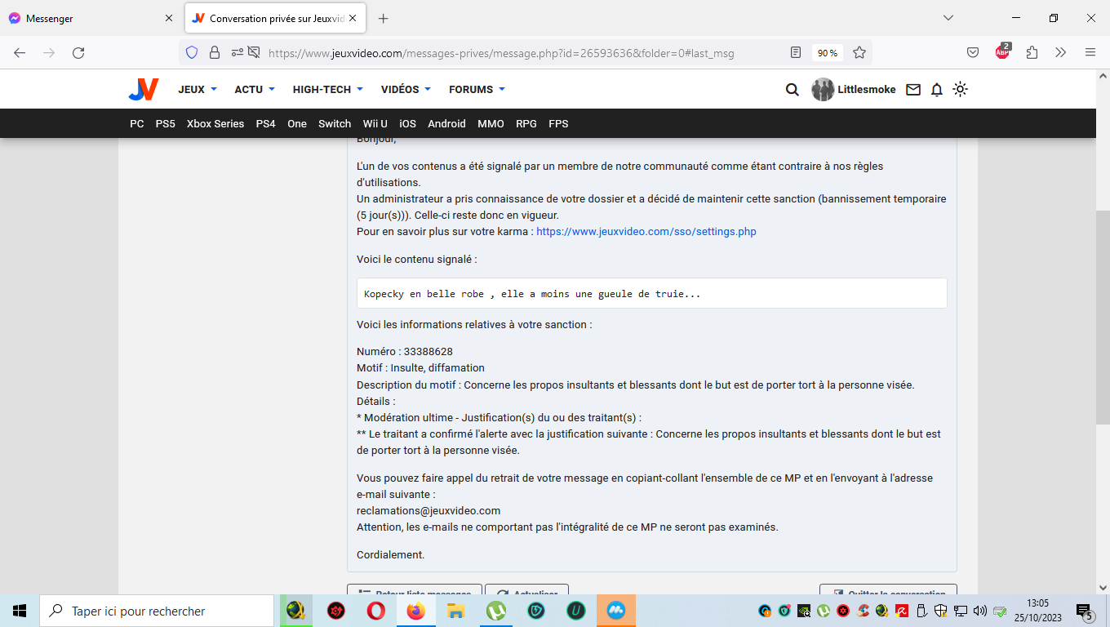Click the 90% zoom level indicator
Viewport: 1110px width, 627px height.
coord(828,53)
